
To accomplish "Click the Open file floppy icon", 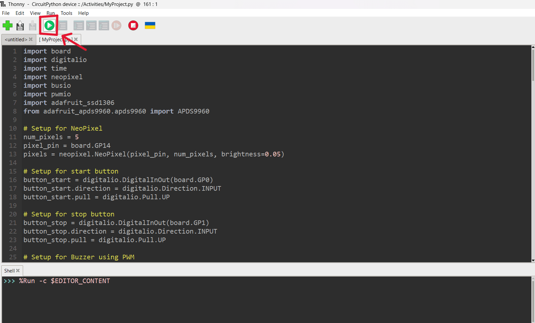I will point(20,25).
